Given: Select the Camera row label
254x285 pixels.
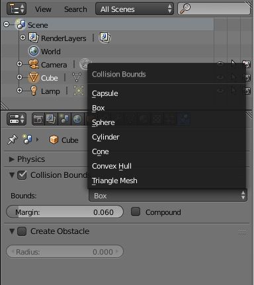Looking at the screenshot, I should (x=54, y=65).
